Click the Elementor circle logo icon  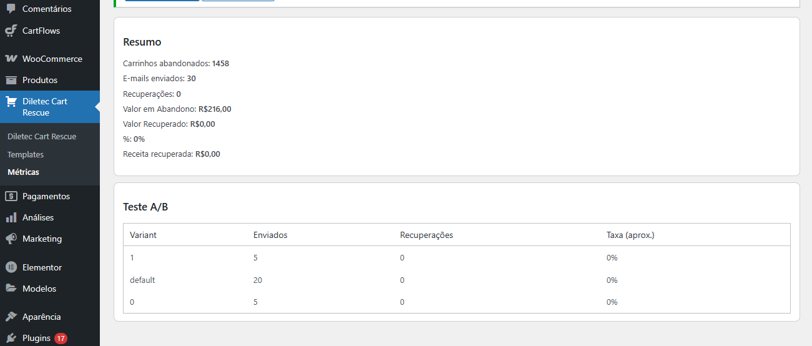pyautogui.click(x=11, y=267)
